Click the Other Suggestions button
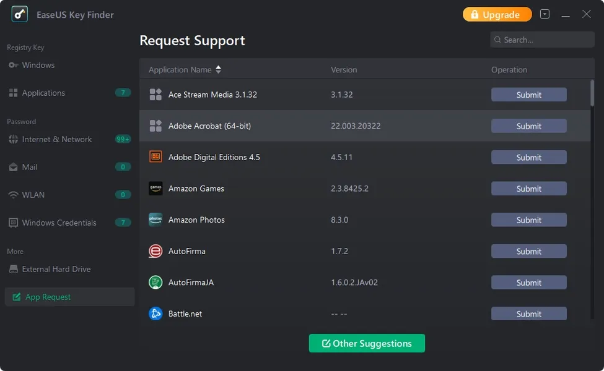The image size is (604, 371). pos(367,343)
